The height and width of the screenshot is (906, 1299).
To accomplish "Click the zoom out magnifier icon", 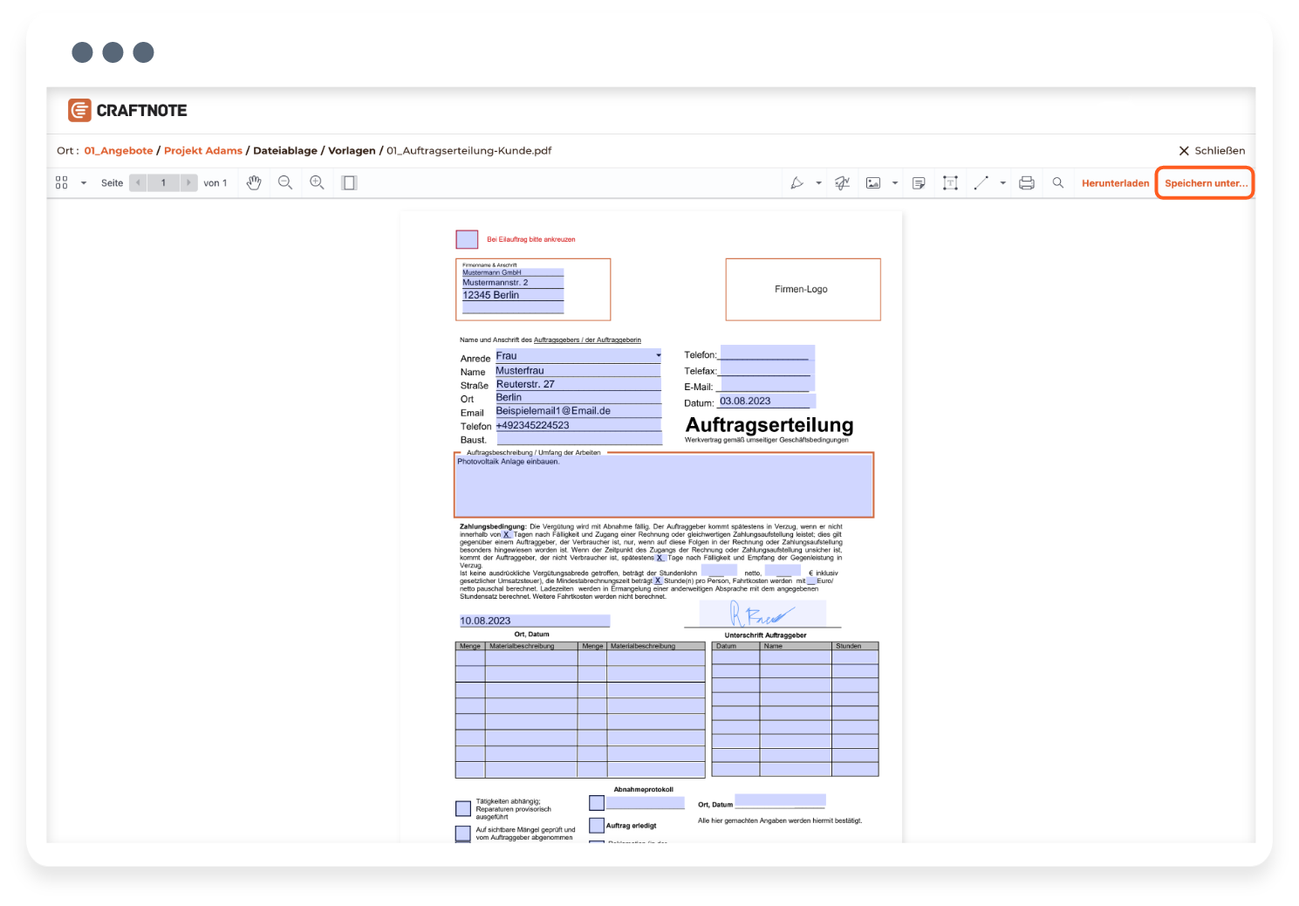I will tap(285, 182).
